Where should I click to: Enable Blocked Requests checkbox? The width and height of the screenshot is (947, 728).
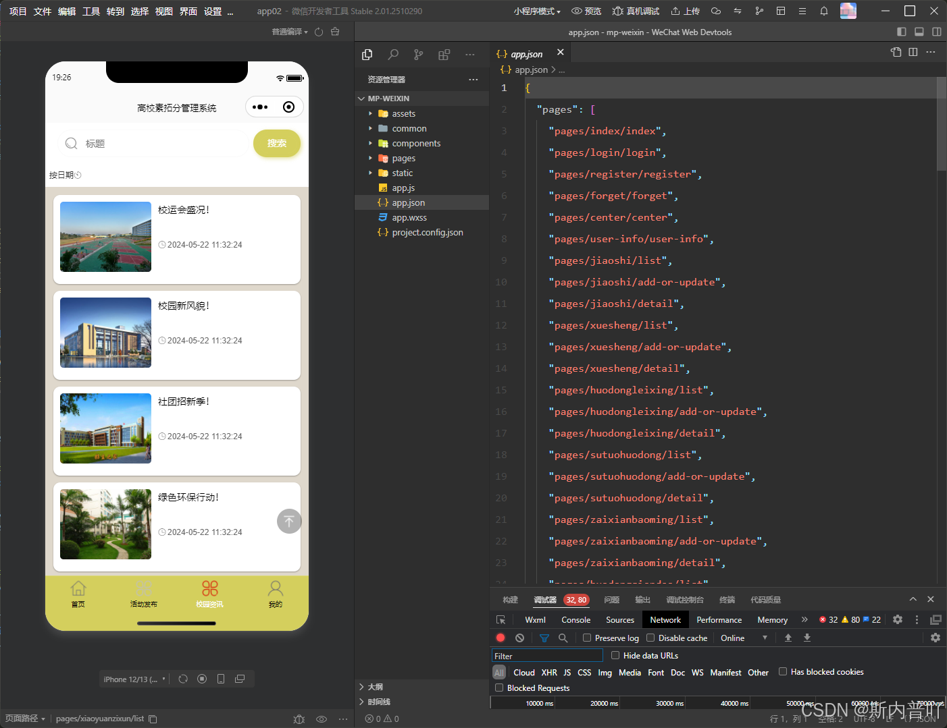click(x=499, y=688)
